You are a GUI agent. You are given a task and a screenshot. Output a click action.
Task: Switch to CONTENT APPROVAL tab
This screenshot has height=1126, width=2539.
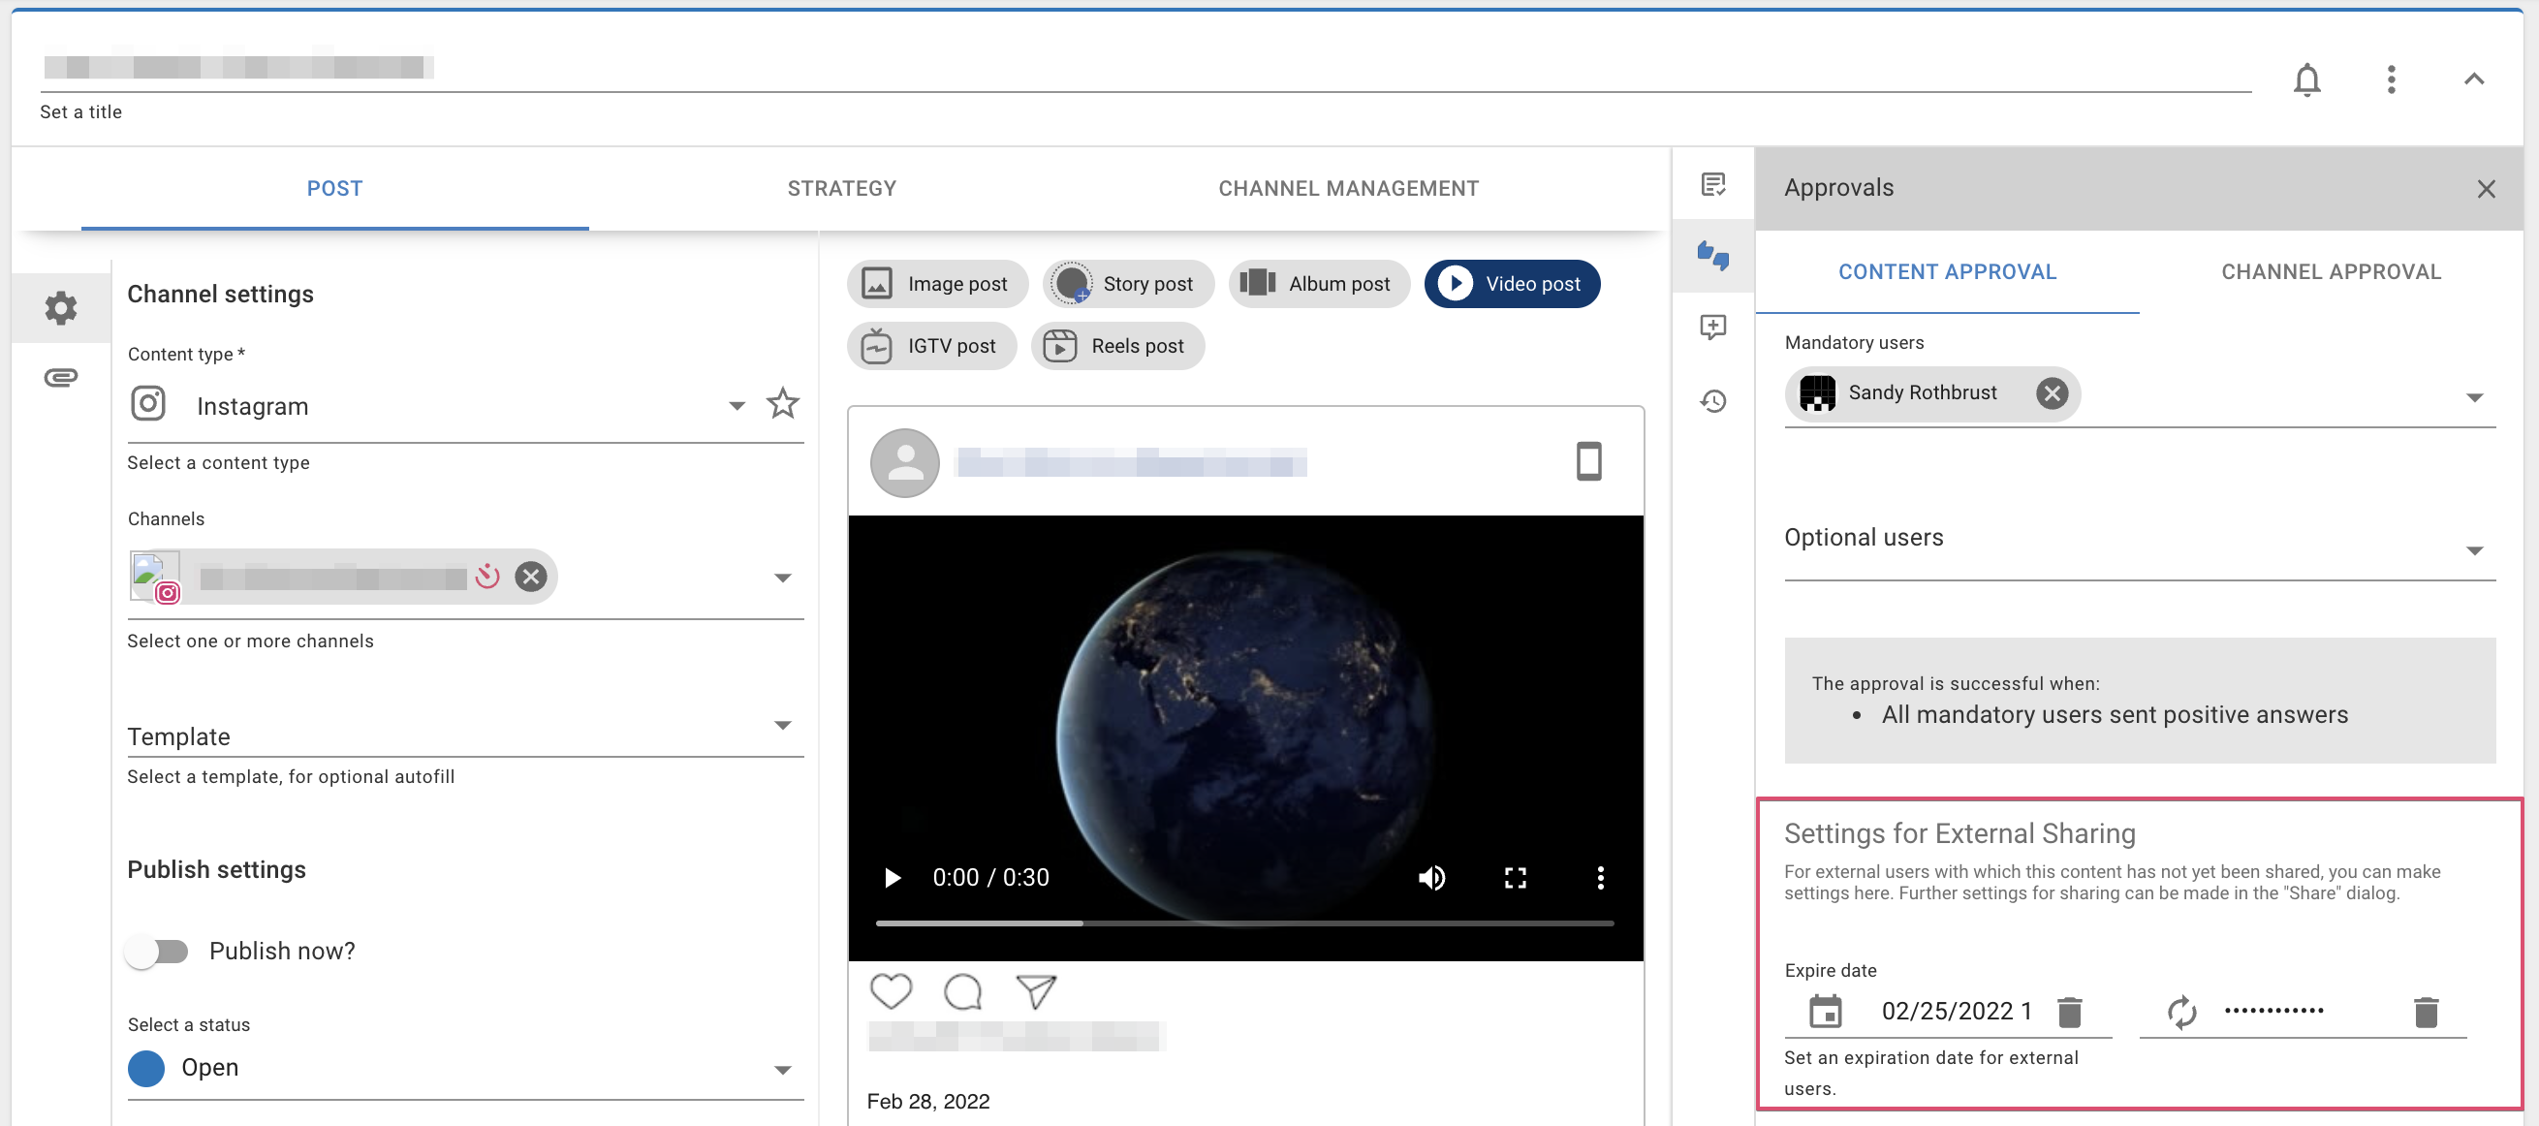(x=1947, y=272)
